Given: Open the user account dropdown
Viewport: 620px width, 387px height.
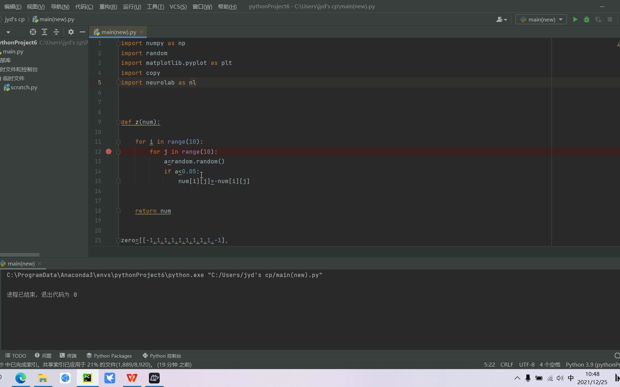Looking at the screenshot, I should click(501, 20).
